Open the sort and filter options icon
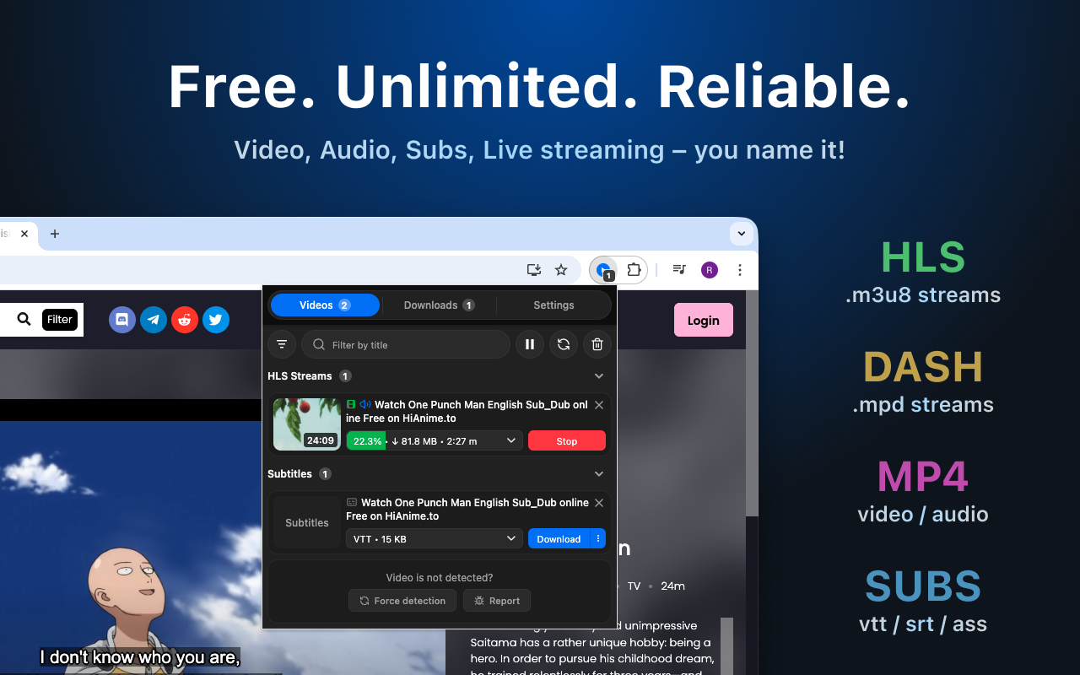 [x=282, y=344]
